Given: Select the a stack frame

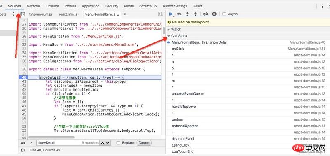Looking at the screenshot, I should [x=248, y=62].
